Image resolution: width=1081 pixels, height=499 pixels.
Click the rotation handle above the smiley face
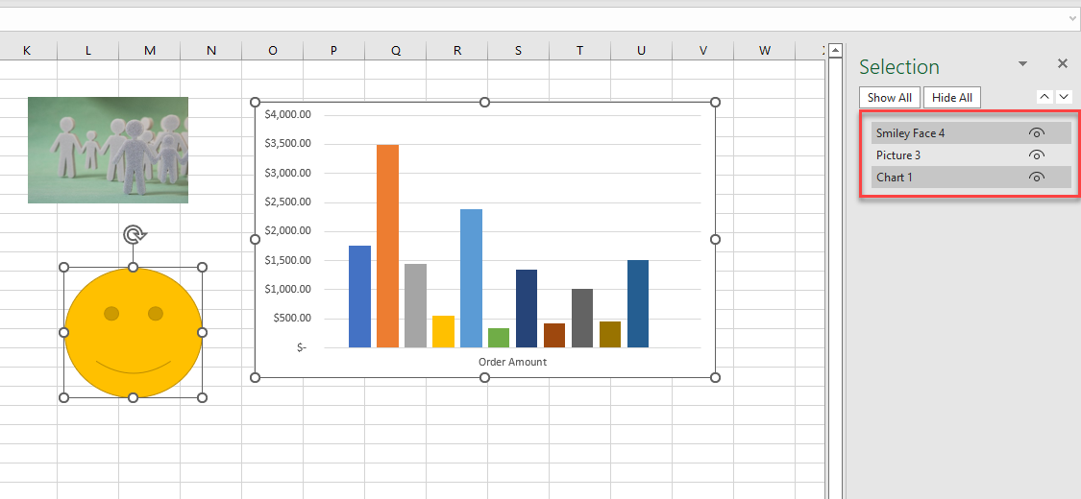pyautogui.click(x=135, y=235)
